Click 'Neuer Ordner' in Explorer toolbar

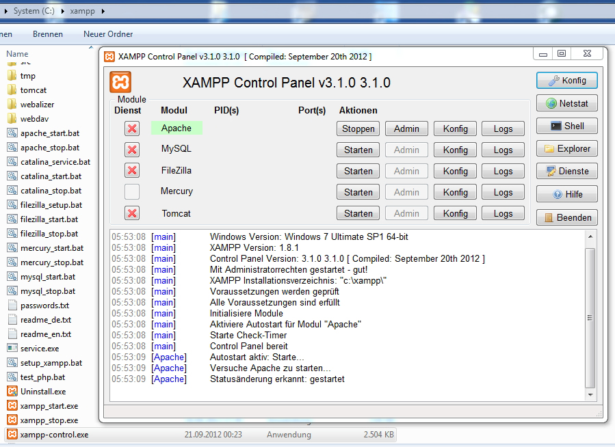(108, 34)
